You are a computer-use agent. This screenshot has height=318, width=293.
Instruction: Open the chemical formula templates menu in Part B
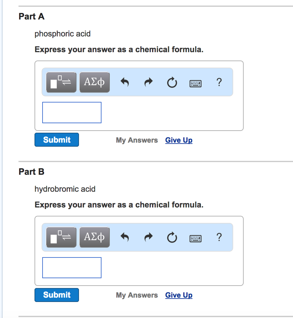[61, 237]
